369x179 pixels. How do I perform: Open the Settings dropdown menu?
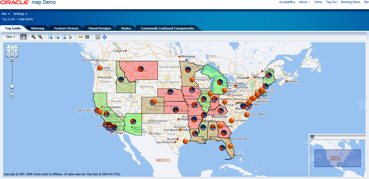click(20, 14)
